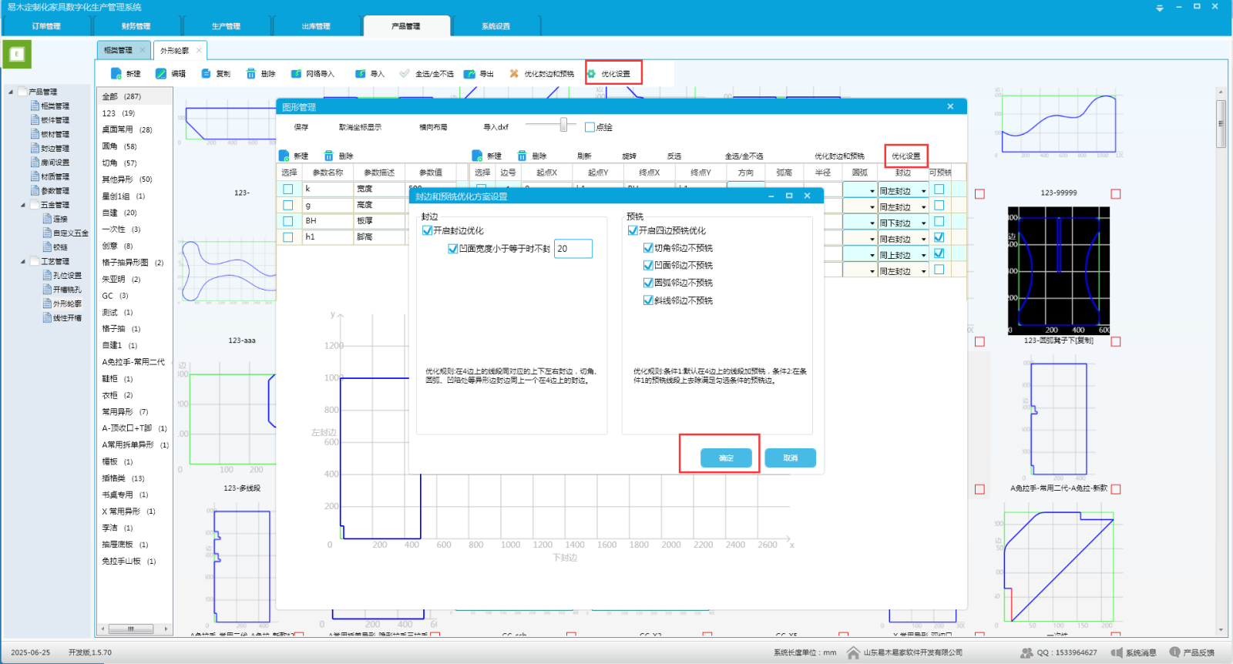Toggle the 开启封边优化 checkbox

click(427, 230)
